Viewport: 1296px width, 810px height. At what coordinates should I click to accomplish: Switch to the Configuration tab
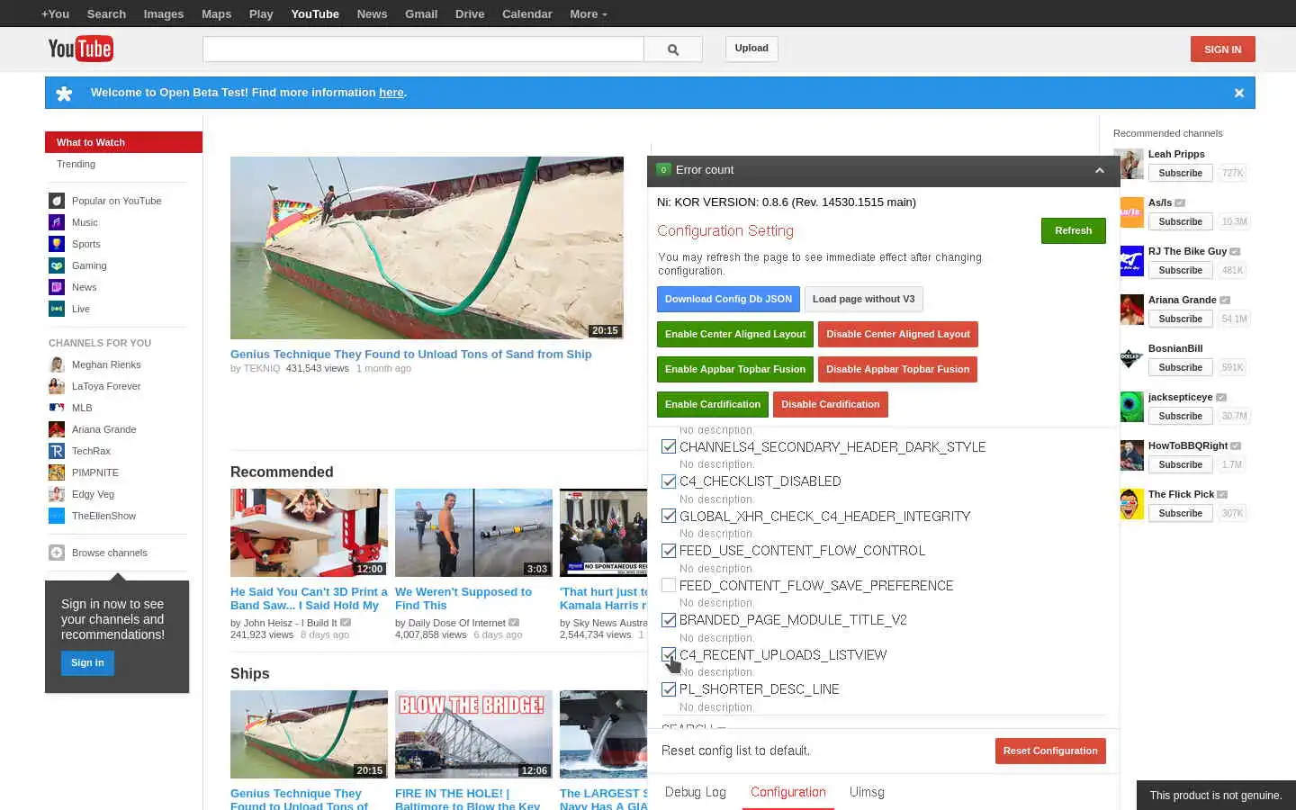pos(787,792)
